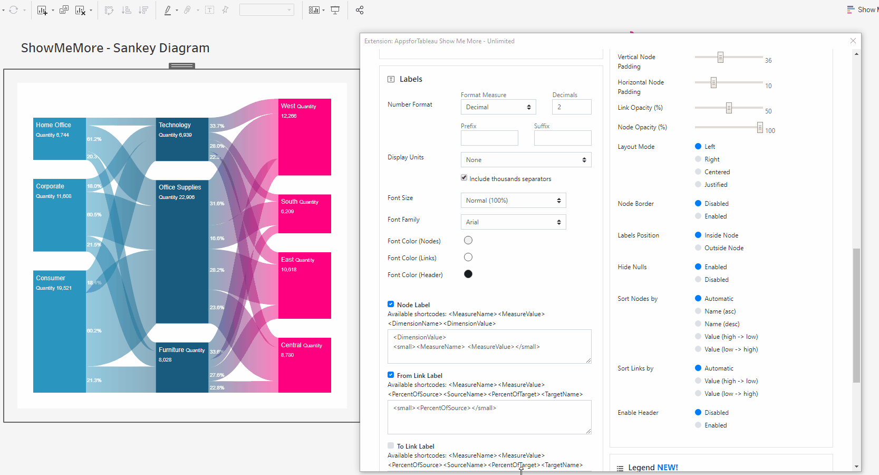Click the Show Me button
The image size is (879, 475).
[862, 9]
